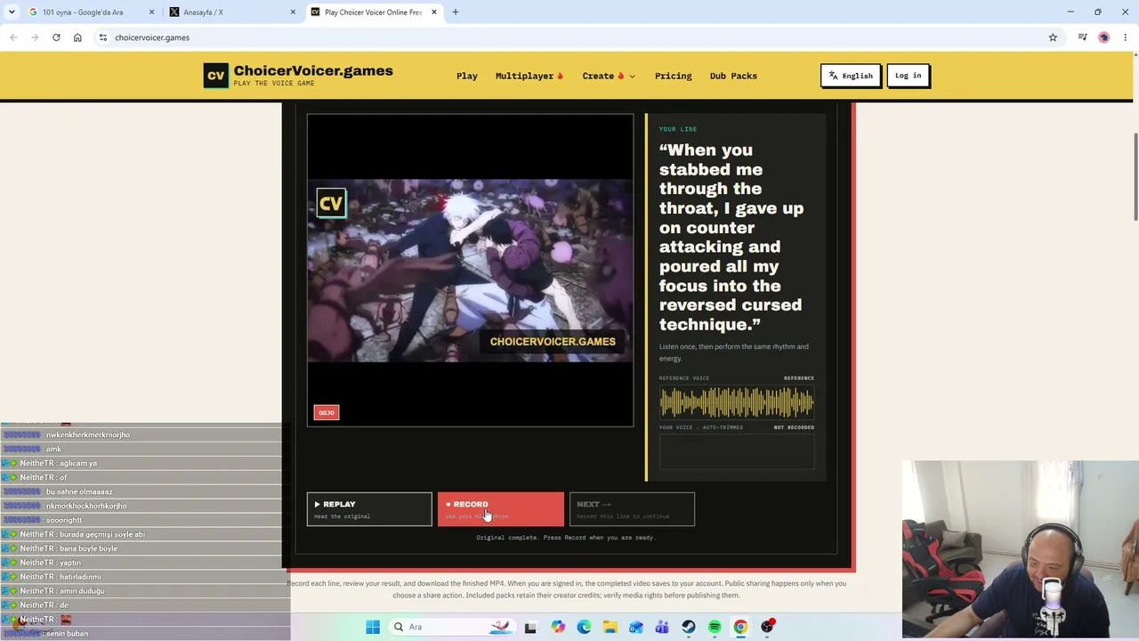This screenshot has width=1139, height=641.
Task: Open Outlook from the taskbar
Action: tap(636, 627)
